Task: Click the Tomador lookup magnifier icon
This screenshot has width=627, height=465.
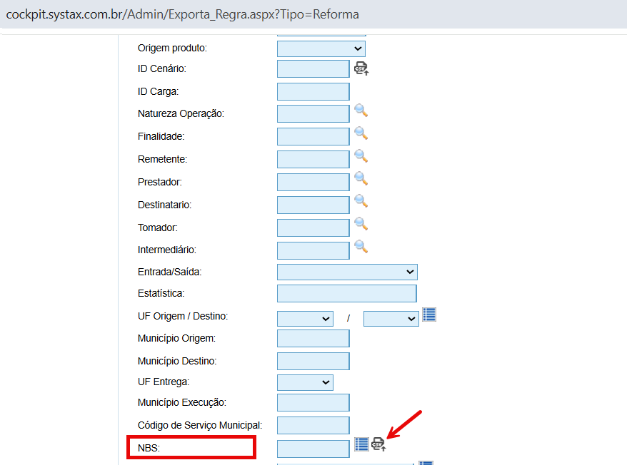Action: click(x=361, y=224)
